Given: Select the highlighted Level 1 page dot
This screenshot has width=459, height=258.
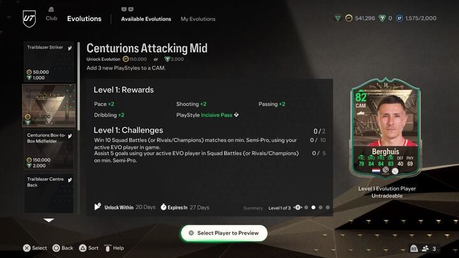Looking at the screenshot, I should [x=313, y=208].
